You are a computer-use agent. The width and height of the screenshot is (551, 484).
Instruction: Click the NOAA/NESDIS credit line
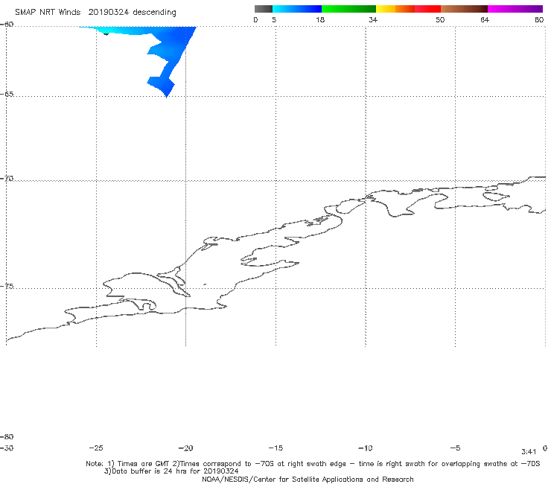308,480
